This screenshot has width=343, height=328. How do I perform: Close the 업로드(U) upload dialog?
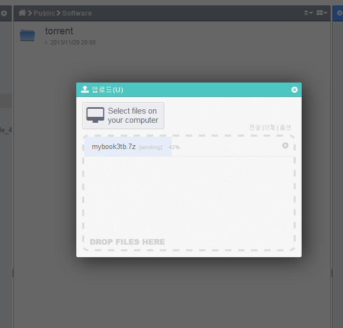(294, 90)
